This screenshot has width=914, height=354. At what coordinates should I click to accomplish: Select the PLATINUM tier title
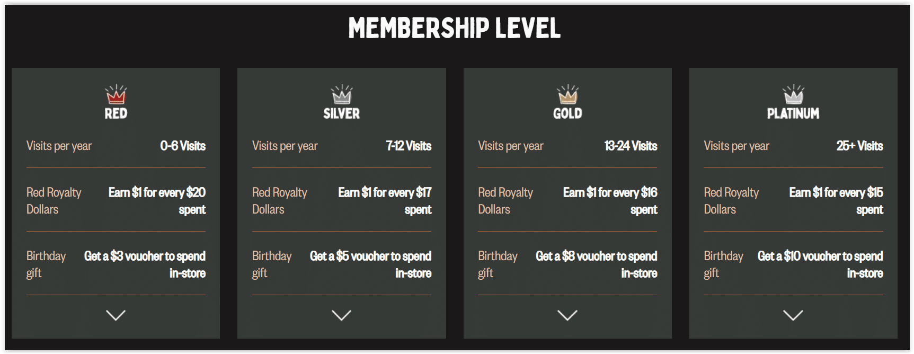click(x=793, y=113)
